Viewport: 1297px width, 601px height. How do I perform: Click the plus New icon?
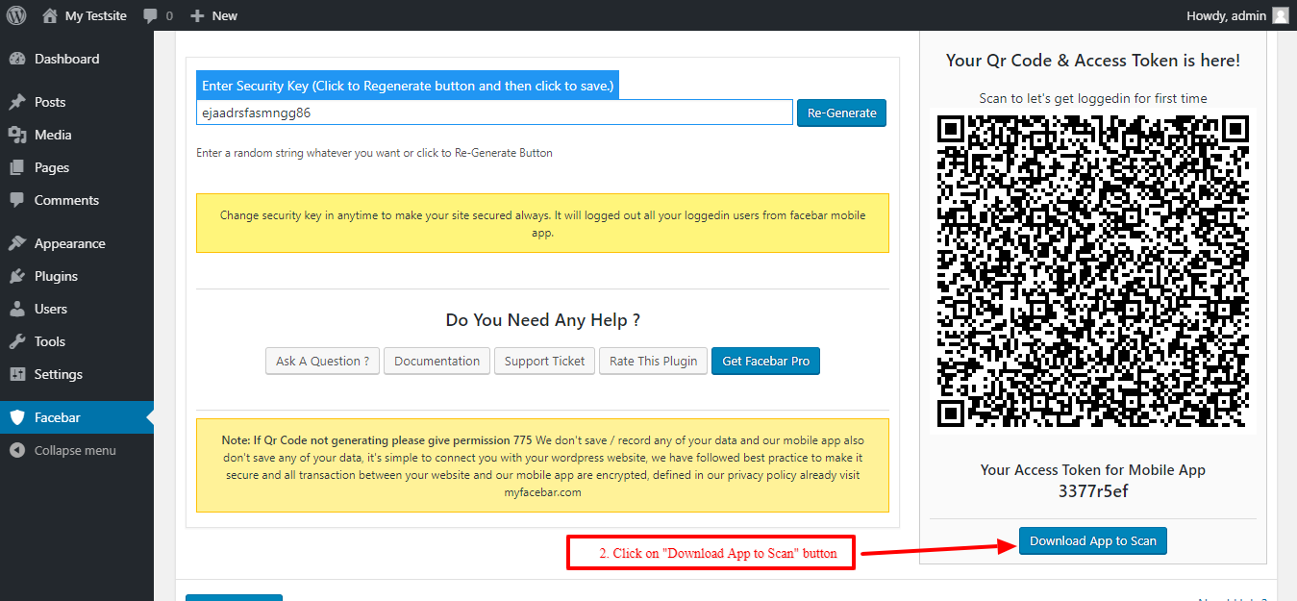197,15
